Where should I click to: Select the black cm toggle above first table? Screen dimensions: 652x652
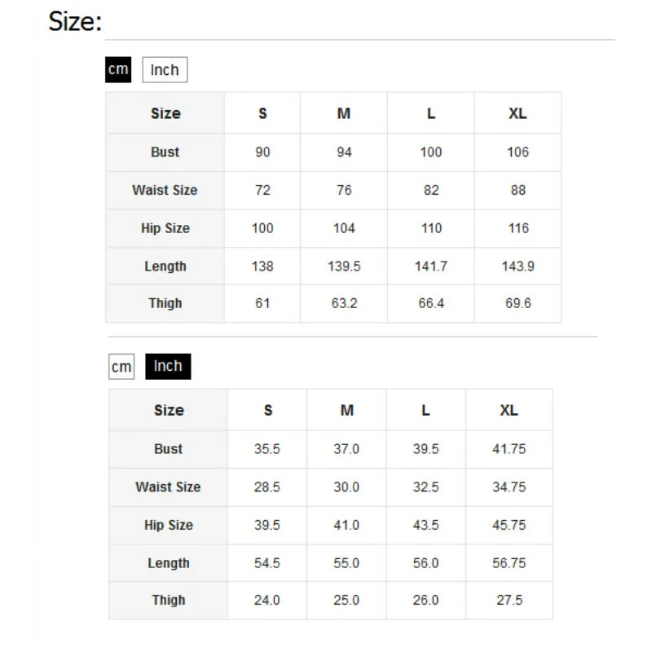(x=118, y=69)
